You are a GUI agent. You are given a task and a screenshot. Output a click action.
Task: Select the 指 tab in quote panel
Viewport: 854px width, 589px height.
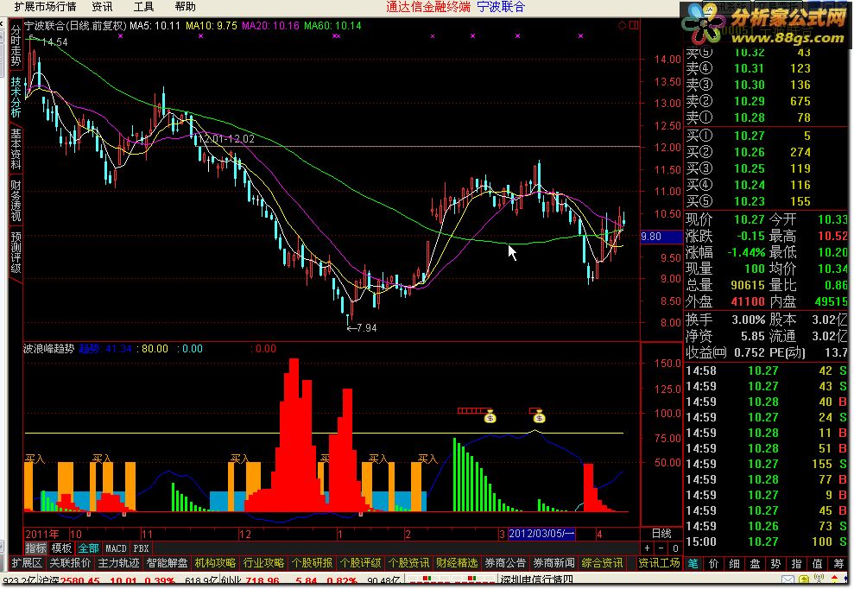pos(797,563)
